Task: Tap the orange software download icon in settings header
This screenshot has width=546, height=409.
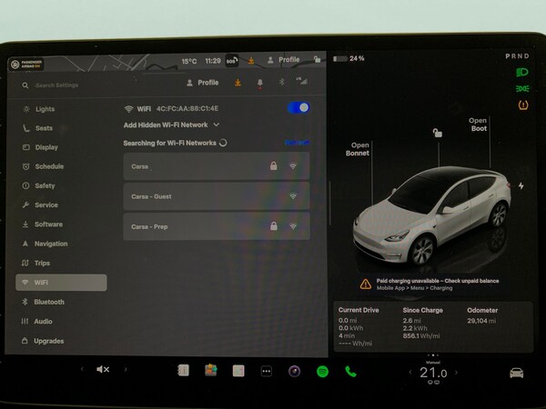Action: 238,83
